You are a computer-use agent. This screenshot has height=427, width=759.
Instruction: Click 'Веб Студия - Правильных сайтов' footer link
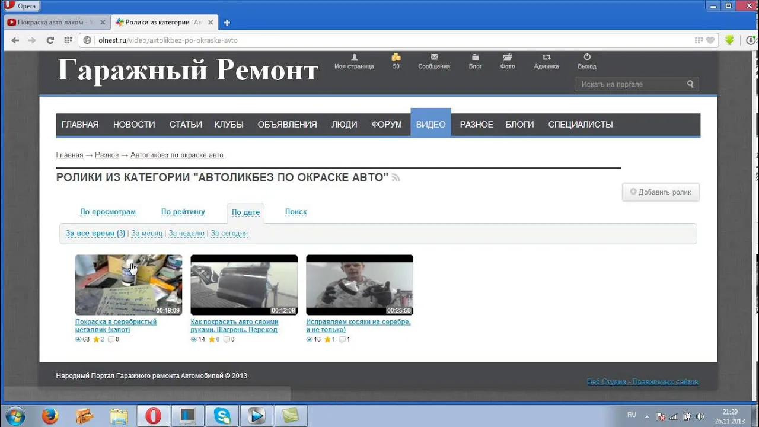coord(642,381)
